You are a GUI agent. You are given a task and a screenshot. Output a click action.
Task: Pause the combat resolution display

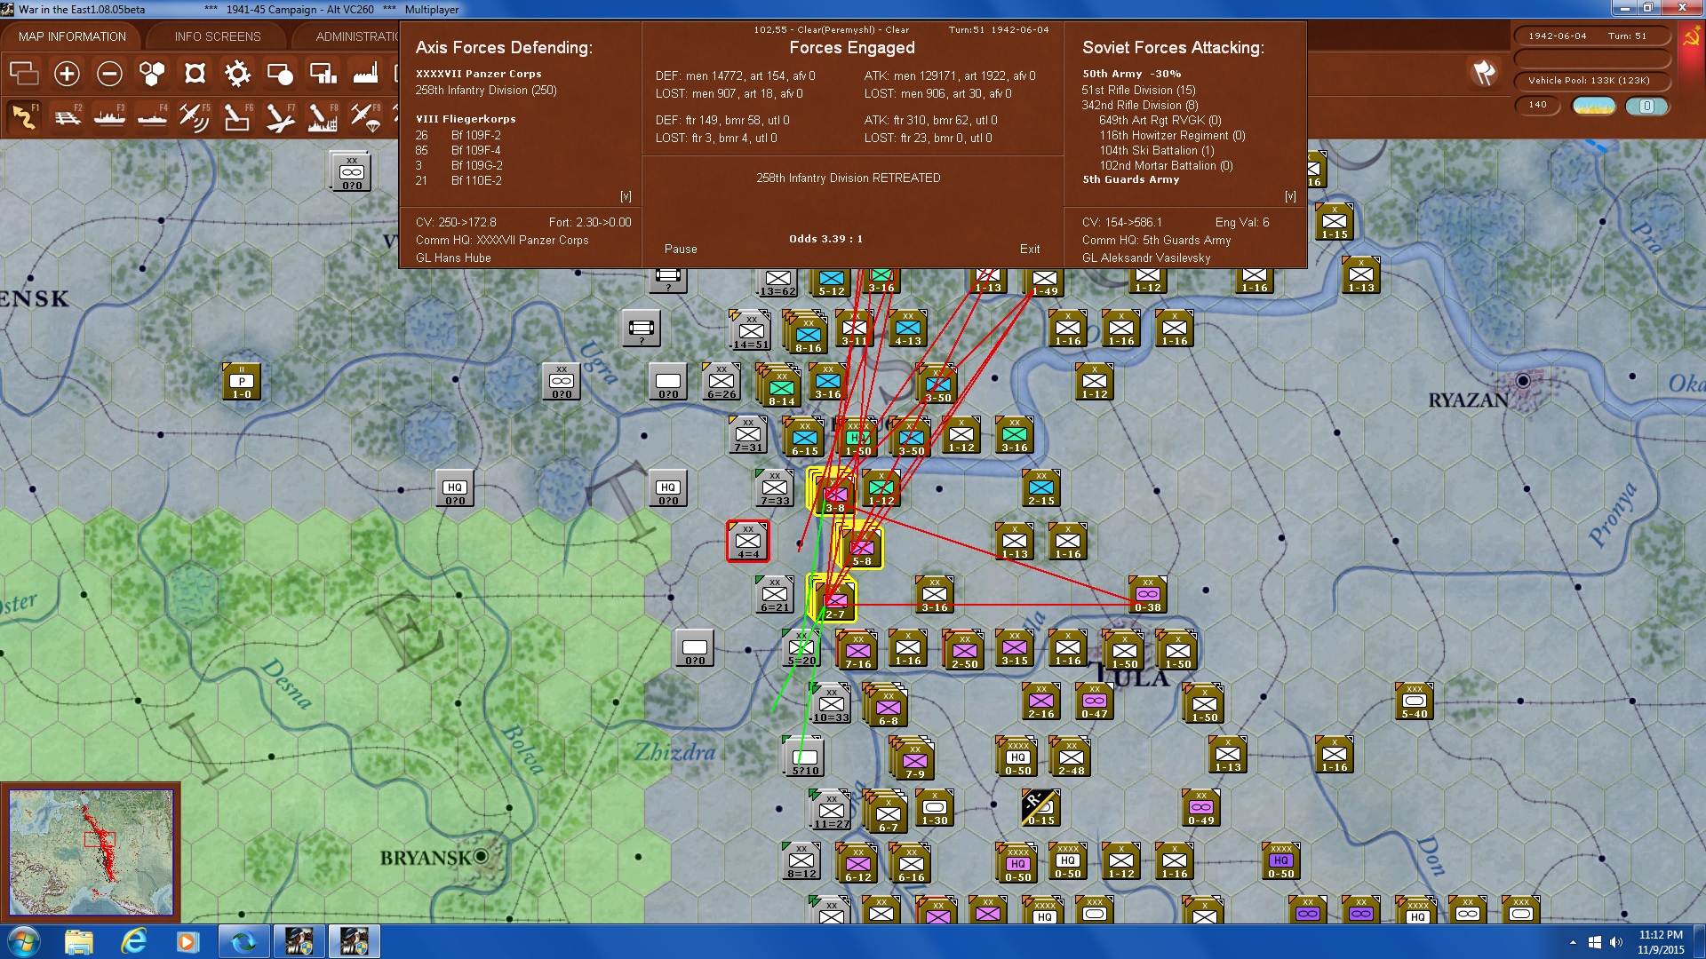pyautogui.click(x=681, y=250)
